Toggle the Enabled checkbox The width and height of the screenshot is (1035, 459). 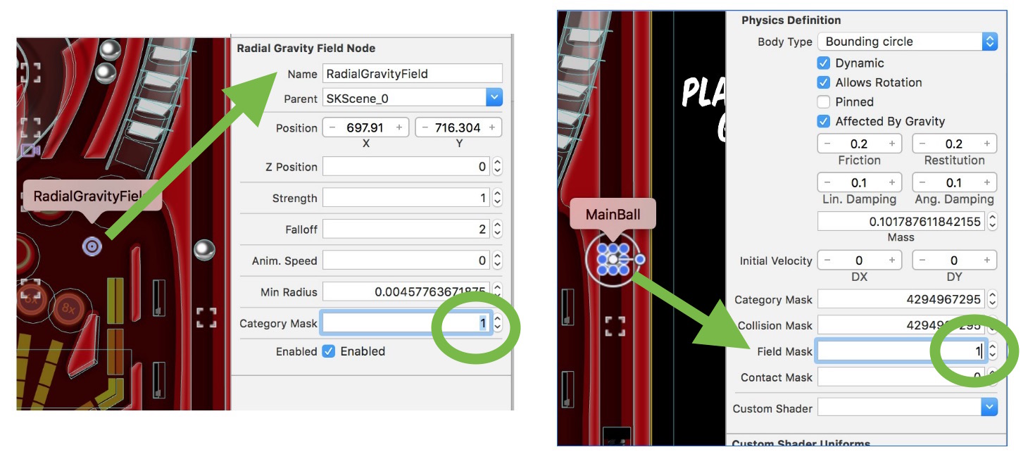[328, 351]
